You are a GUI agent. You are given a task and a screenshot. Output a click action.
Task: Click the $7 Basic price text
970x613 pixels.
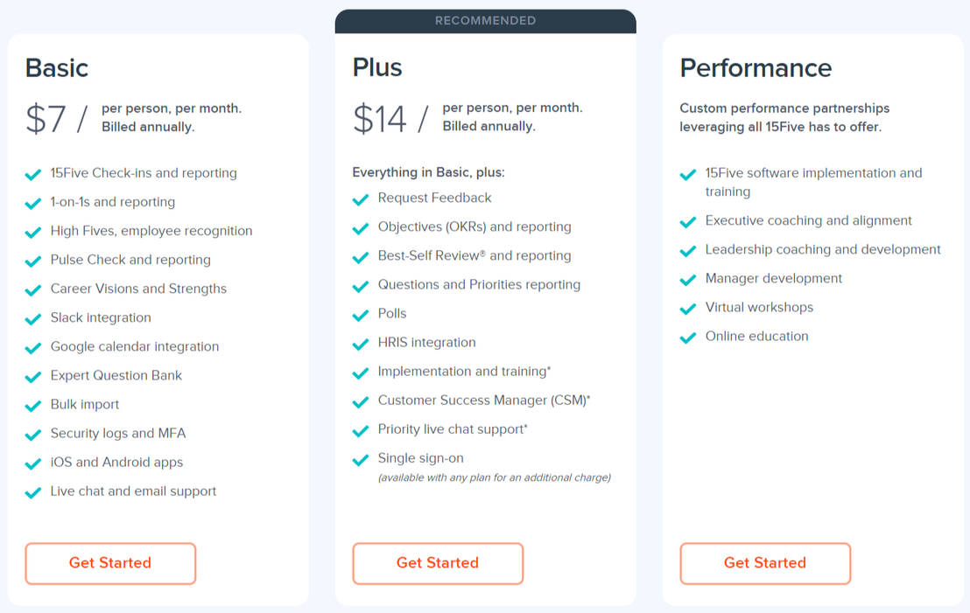pos(46,118)
